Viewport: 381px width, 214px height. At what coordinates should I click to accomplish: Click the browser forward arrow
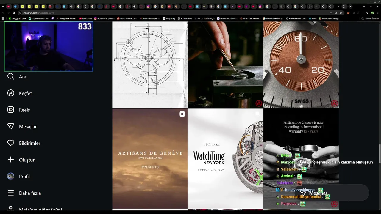9,13
